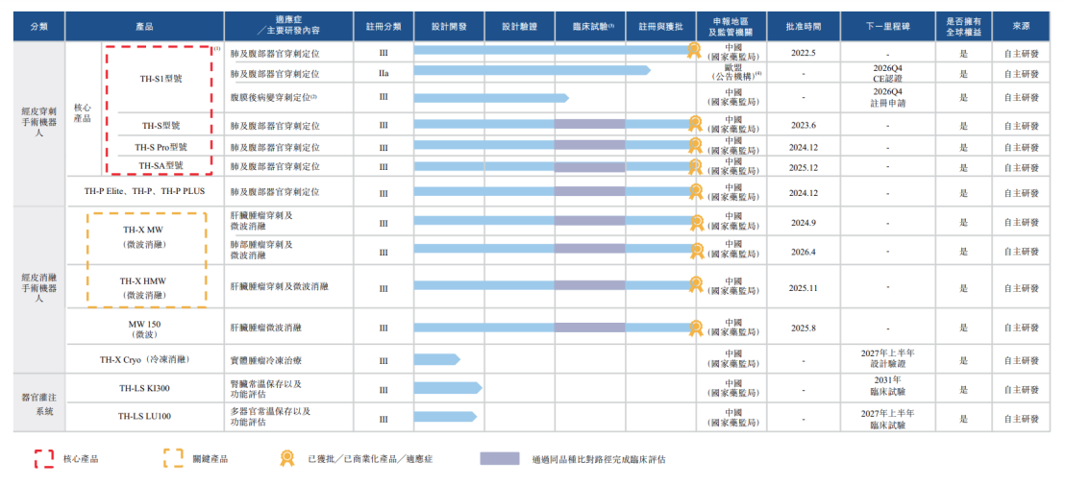Select the TH-X MW product cell

click(x=144, y=236)
